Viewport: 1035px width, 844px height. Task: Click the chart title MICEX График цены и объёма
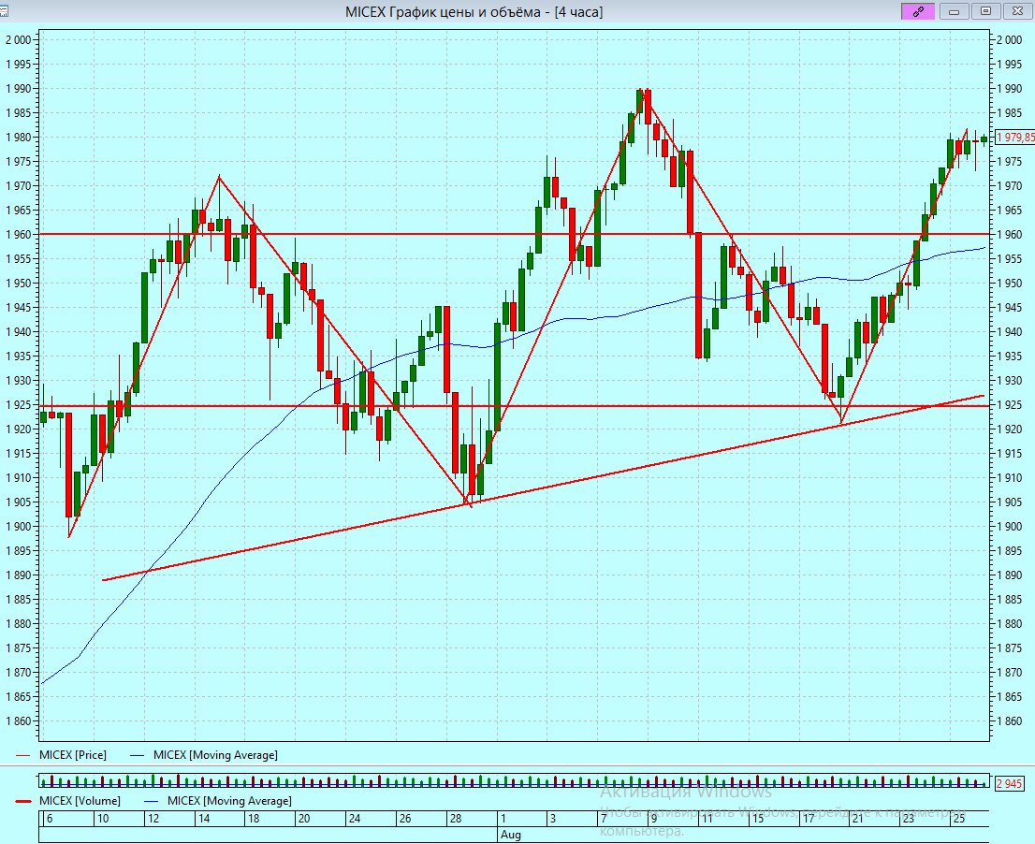point(474,11)
